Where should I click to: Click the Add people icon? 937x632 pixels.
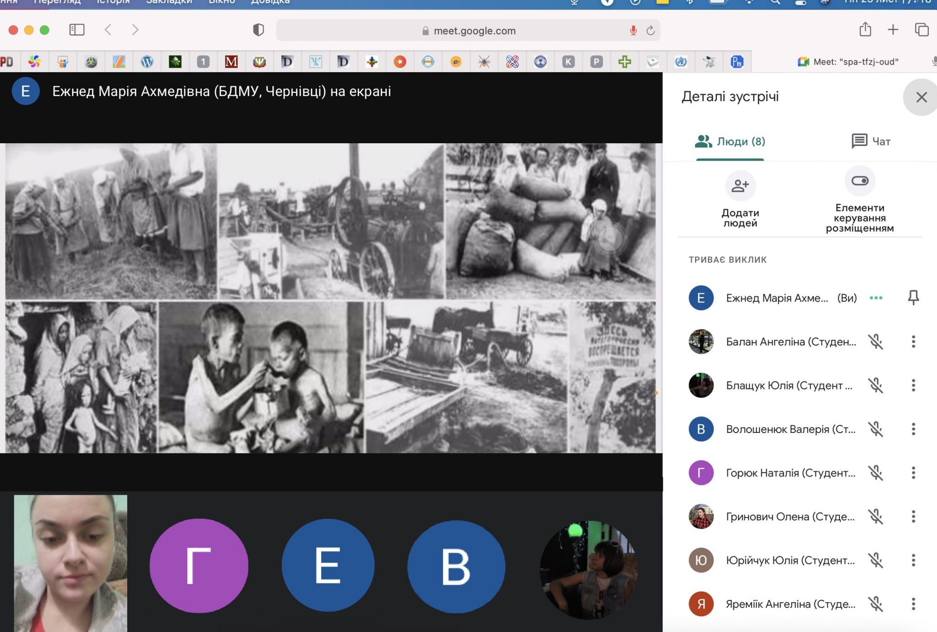(x=740, y=186)
